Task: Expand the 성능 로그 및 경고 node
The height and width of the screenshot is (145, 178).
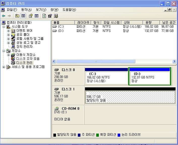Action: pos(8,43)
